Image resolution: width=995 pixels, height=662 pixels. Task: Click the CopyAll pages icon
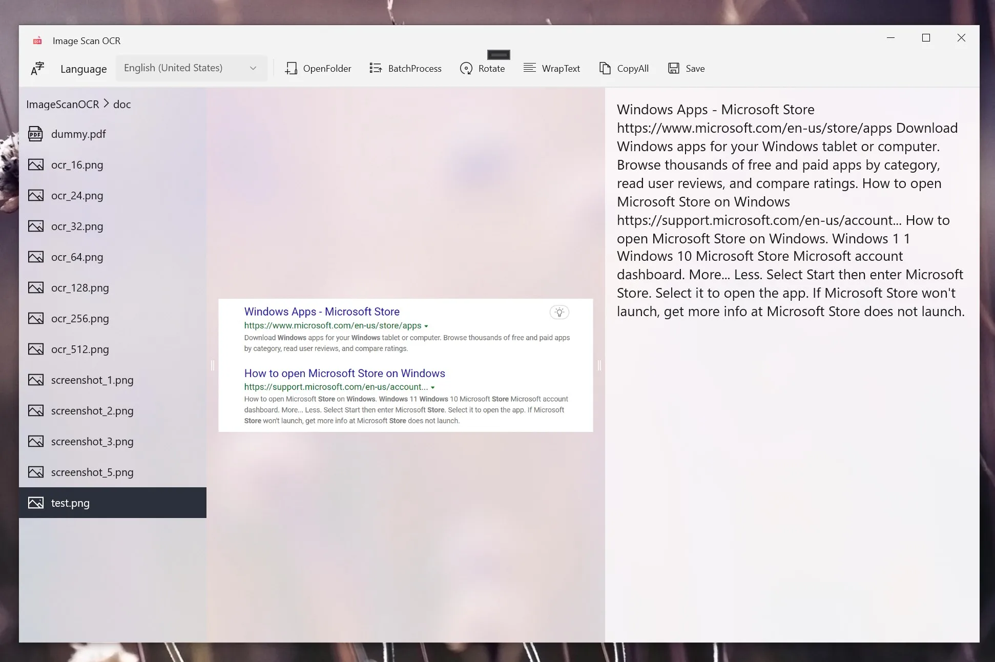[x=605, y=69]
